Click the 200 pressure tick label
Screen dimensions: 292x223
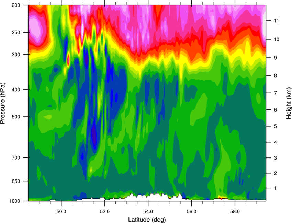[16, 5]
